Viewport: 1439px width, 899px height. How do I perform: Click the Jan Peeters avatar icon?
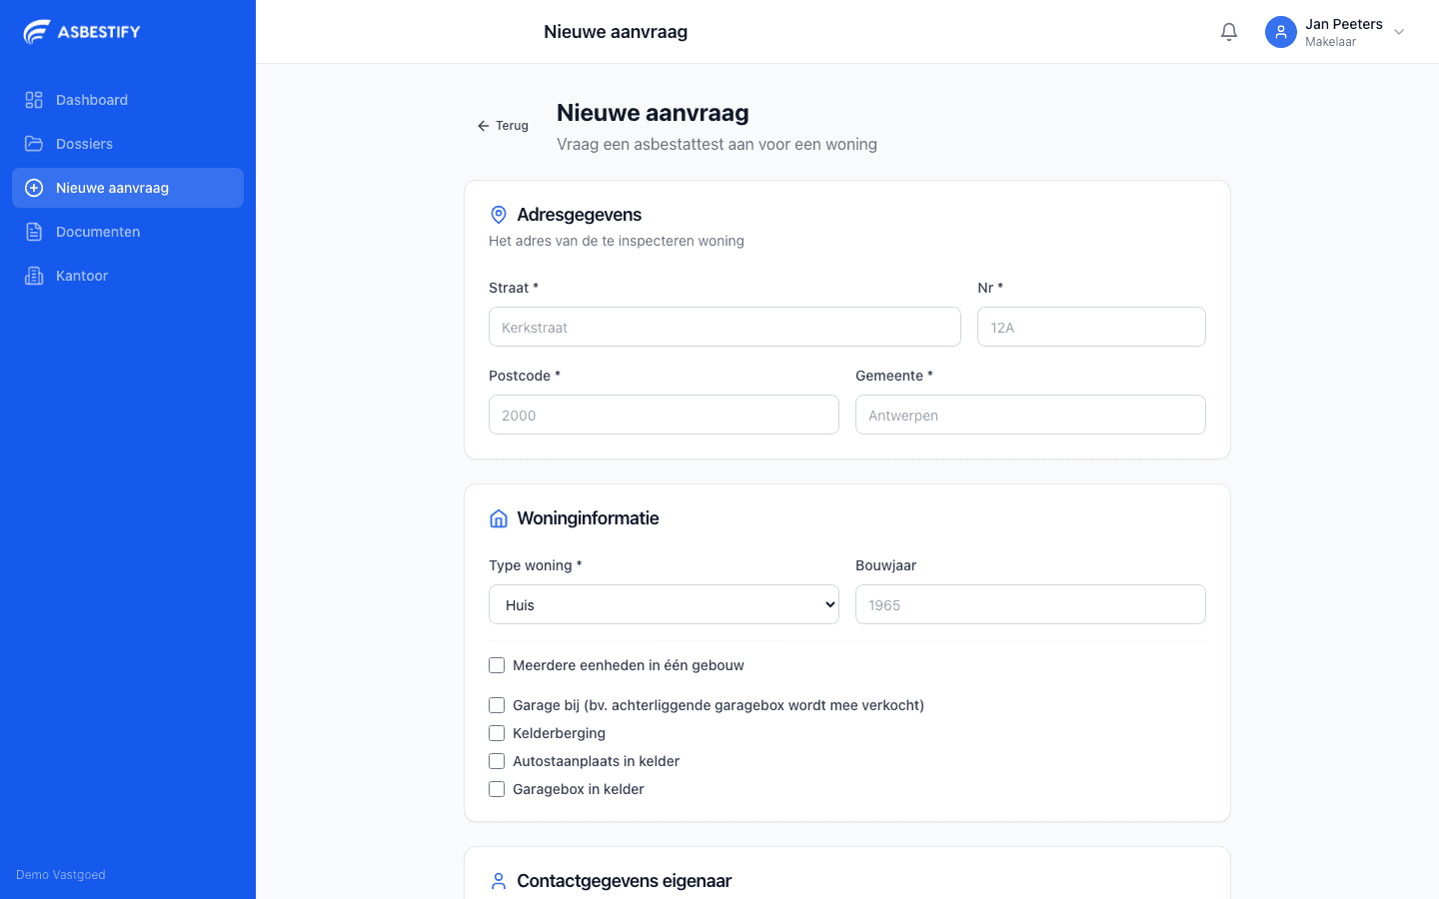coord(1280,32)
